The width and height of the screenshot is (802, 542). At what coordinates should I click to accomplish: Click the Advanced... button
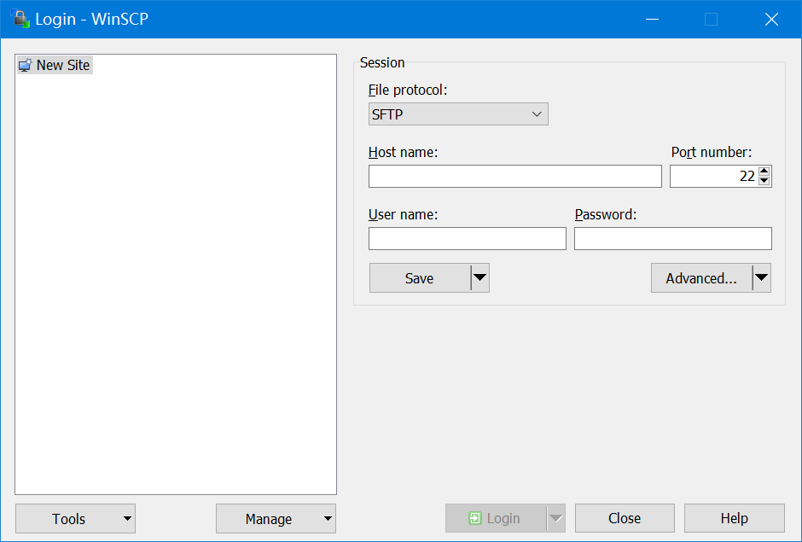point(701,277)
